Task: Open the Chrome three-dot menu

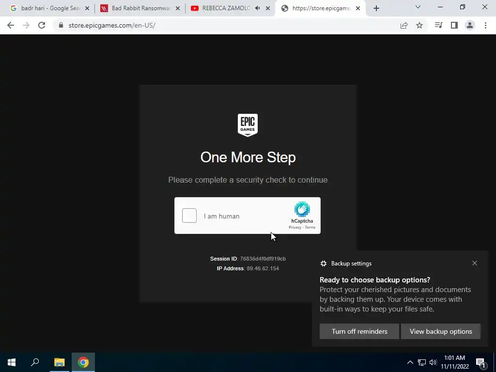Action: click(x=485, y=25)
